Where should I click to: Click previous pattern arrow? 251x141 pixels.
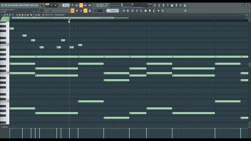point(105,11)
